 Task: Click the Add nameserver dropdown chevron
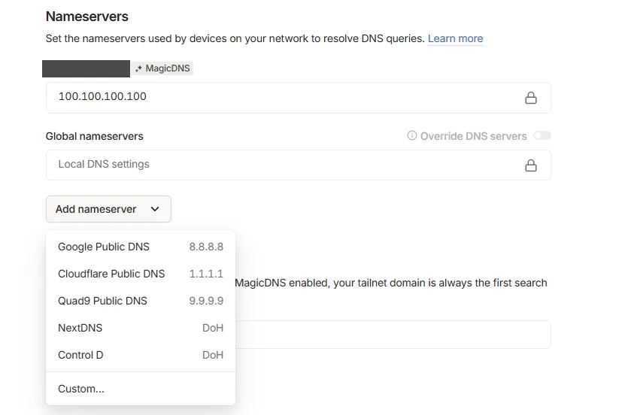click(x=155, y=209)
